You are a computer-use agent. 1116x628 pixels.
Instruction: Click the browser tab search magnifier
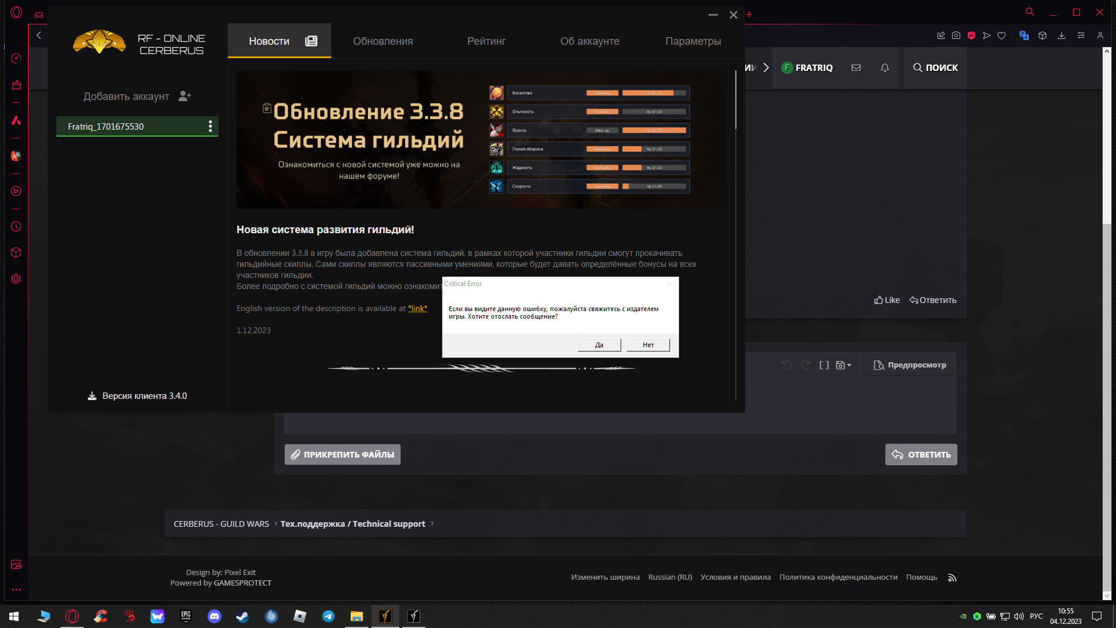click(x=1030, y=12)
